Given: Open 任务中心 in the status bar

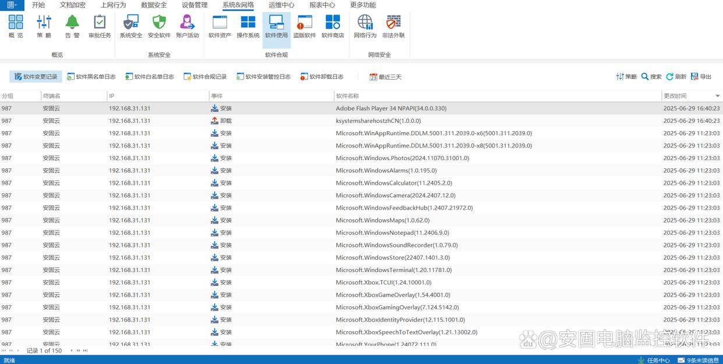Looking at the screenshot, I should [x=654, y=360].
